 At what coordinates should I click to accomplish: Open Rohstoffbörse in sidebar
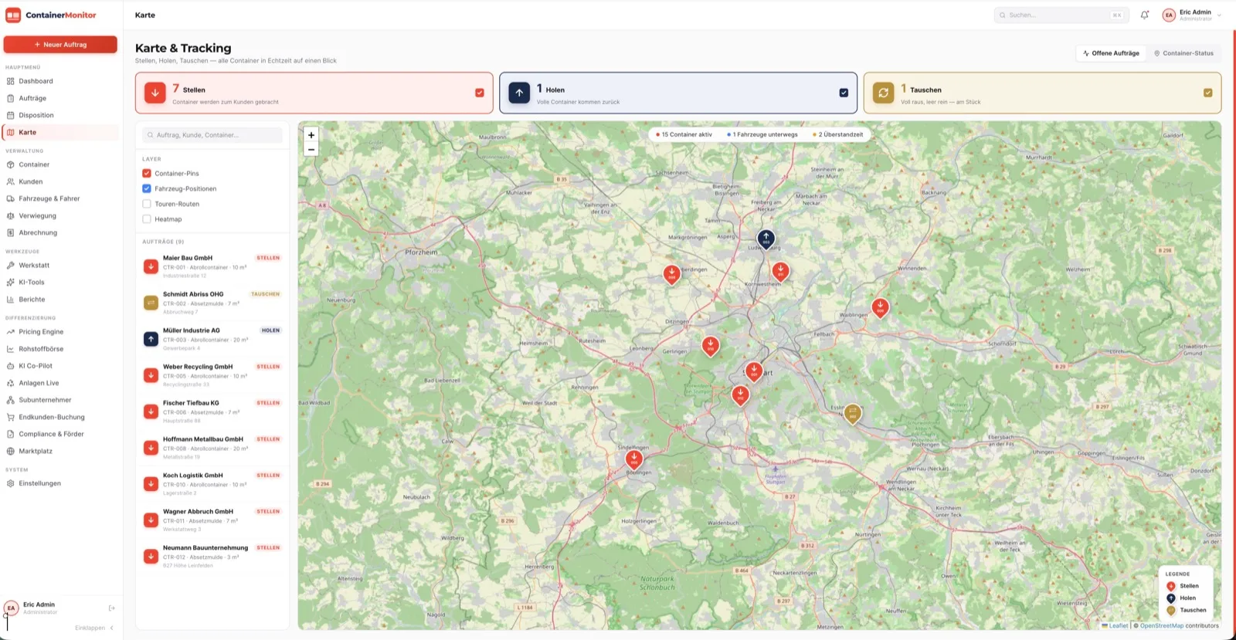(x=61, y=349)
